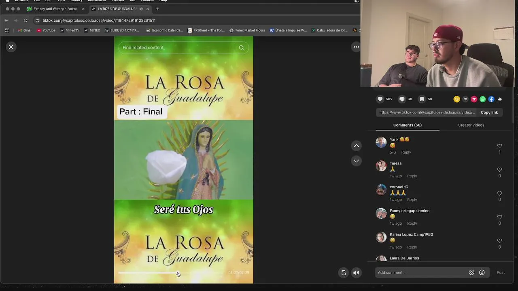Switch to the Creator videos tab
The width and height of the screenshot is (518, 291).
(x=471, y=125)
